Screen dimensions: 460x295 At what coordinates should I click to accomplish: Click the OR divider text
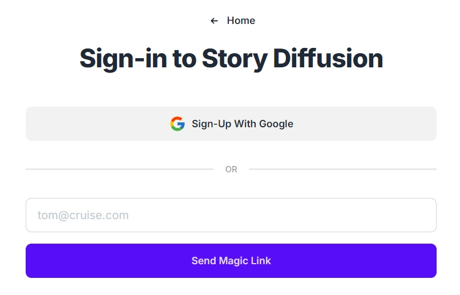tap(231, 169)
